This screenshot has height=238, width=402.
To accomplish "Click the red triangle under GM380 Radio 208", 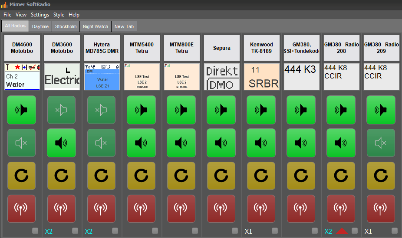I will point(342,231).
